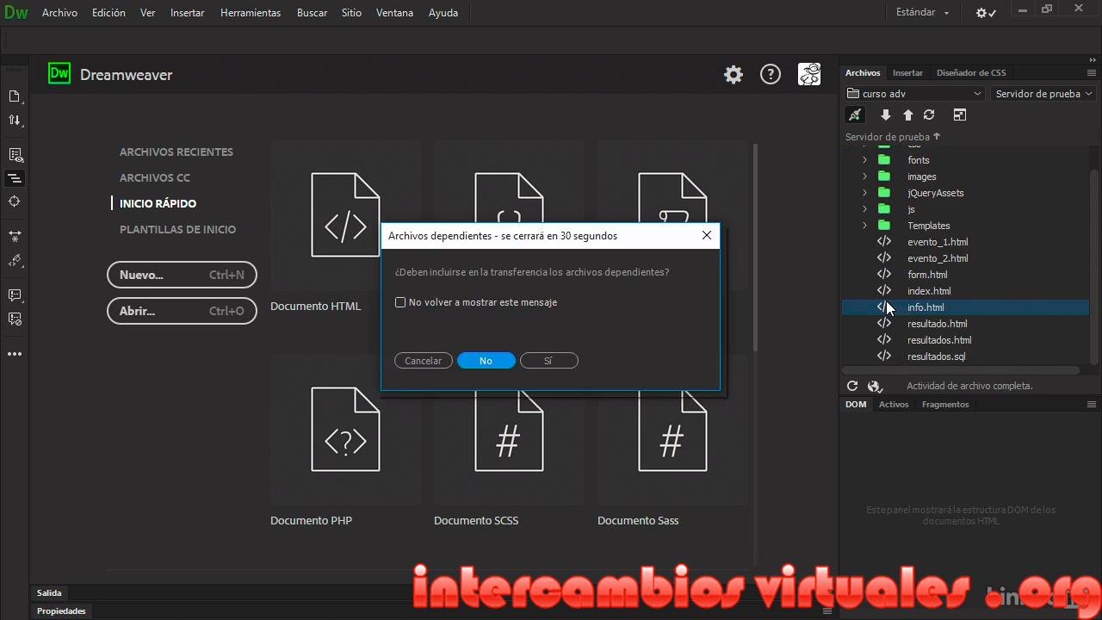This screenshot has height=620, width=1102.
Task: Click the Sí button in dialog
Action: click(x=548, y=361)
